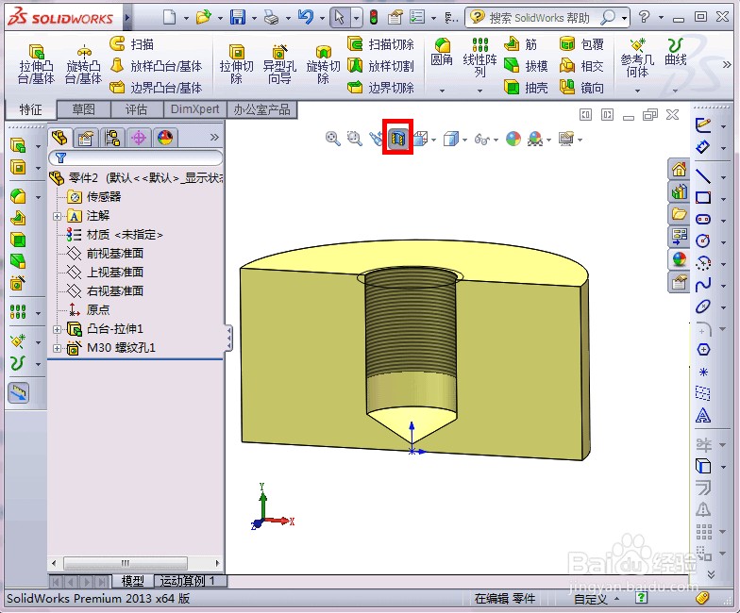Open the ConfigurationManager tab
This screenshot has height=613, width=740.
pyautogui.click(x=112, y=138)
